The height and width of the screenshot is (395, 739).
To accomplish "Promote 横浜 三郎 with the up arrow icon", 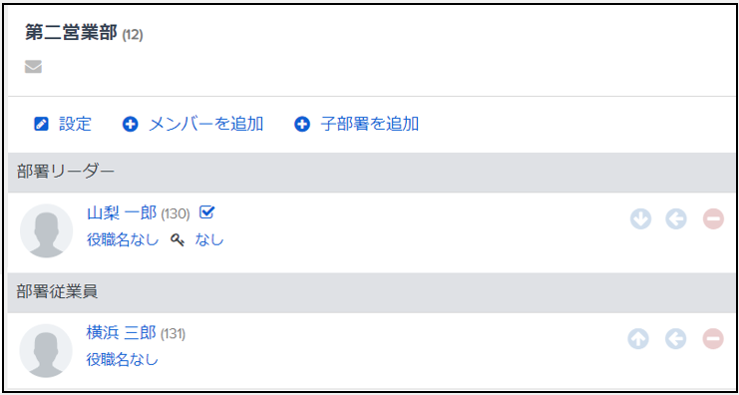I will 638,339.
